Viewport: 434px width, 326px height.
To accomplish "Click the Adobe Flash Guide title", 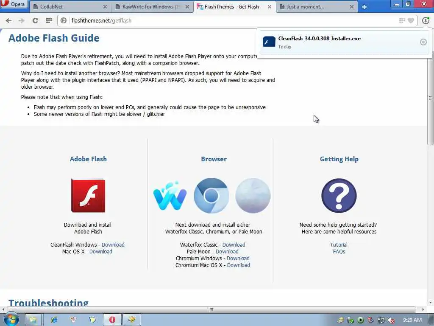I will [54, 38].
